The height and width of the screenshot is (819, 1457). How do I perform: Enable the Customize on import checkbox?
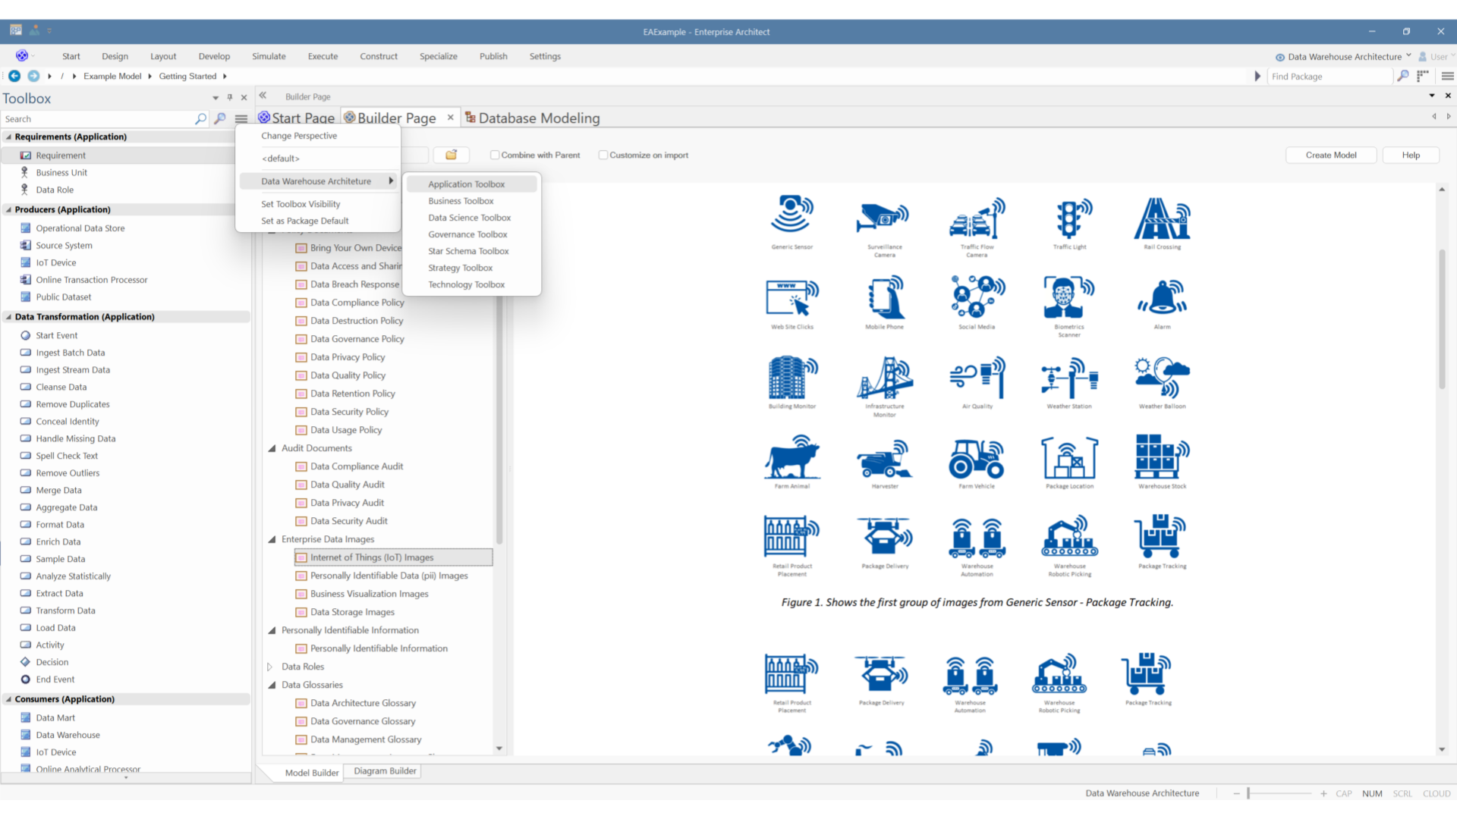[x=603, y=155]
